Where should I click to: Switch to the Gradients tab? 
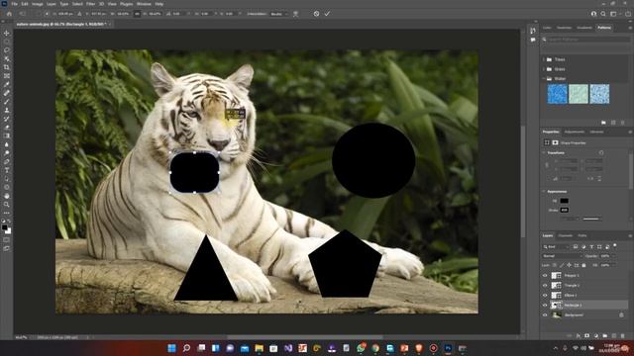point(584,28)
